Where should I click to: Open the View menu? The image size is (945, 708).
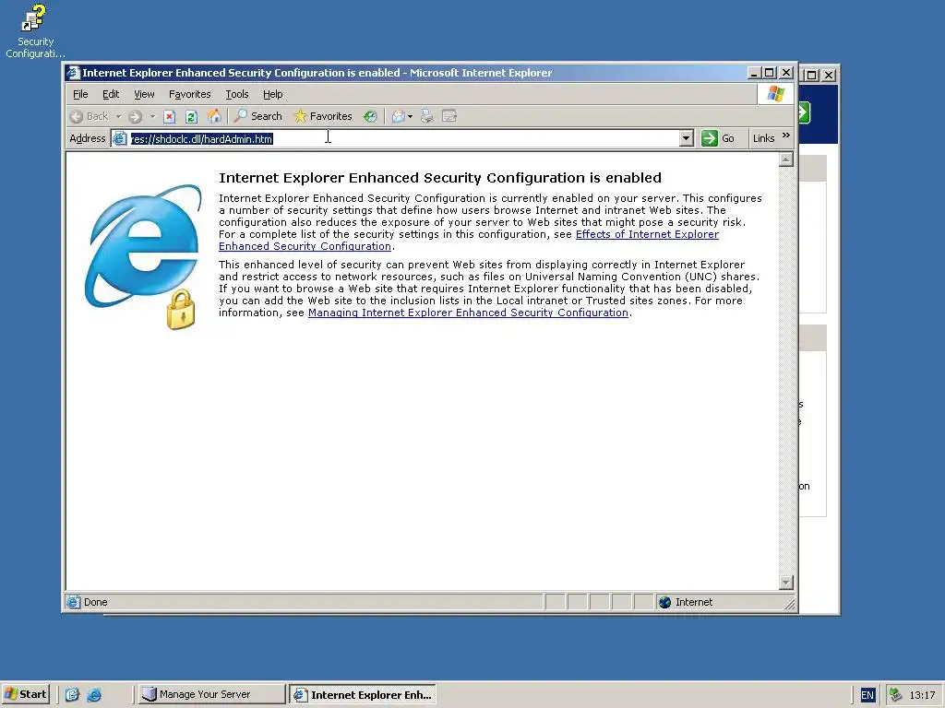(144, 94)
